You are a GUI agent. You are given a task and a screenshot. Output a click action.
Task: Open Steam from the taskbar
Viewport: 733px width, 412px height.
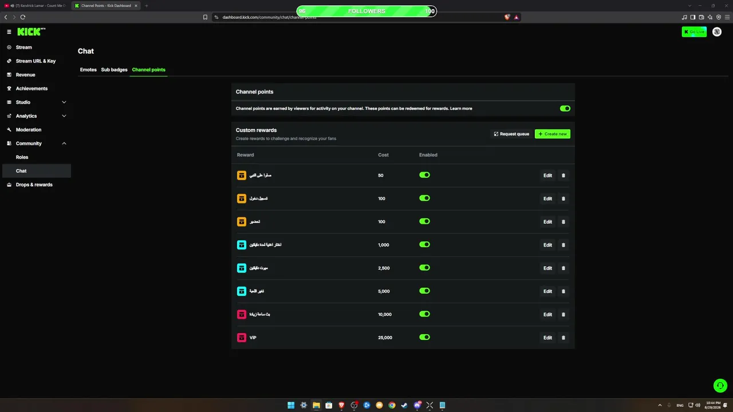(x=404, y=405)
